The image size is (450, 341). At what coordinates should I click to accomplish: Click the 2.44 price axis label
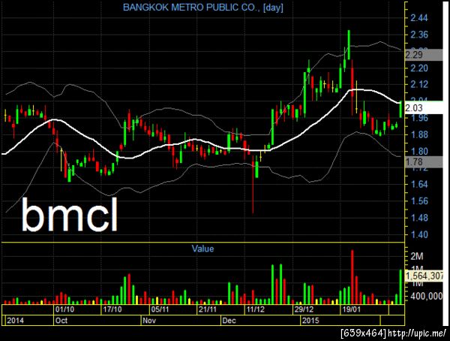click(419, 18)
